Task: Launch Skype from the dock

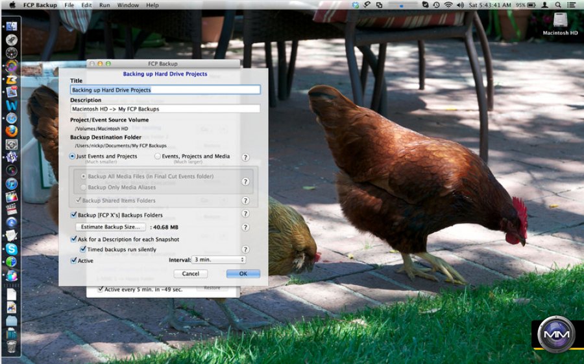Action: (x=11, y=249)
